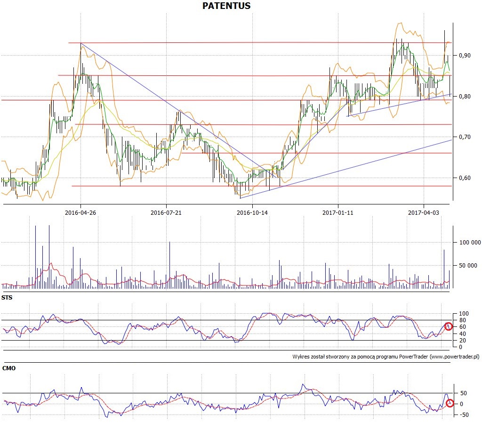This screenshot has height=423, width=482.
Task: Click the STS axis value 60
Action: coord(462,327)
